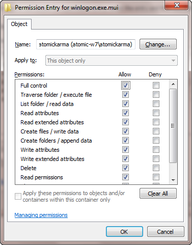Click the Write attributes label
Viewport: 192px width, 245px height.
point(40,150)
